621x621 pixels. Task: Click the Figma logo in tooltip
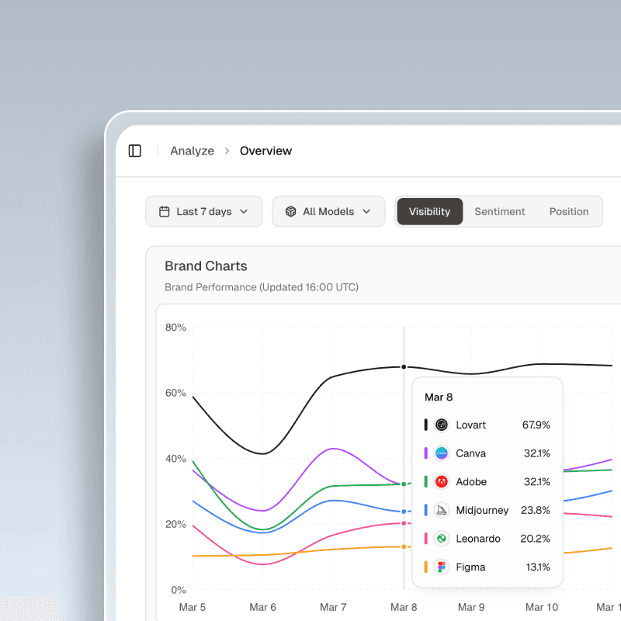pyautogui.click(x=441, y=567)
